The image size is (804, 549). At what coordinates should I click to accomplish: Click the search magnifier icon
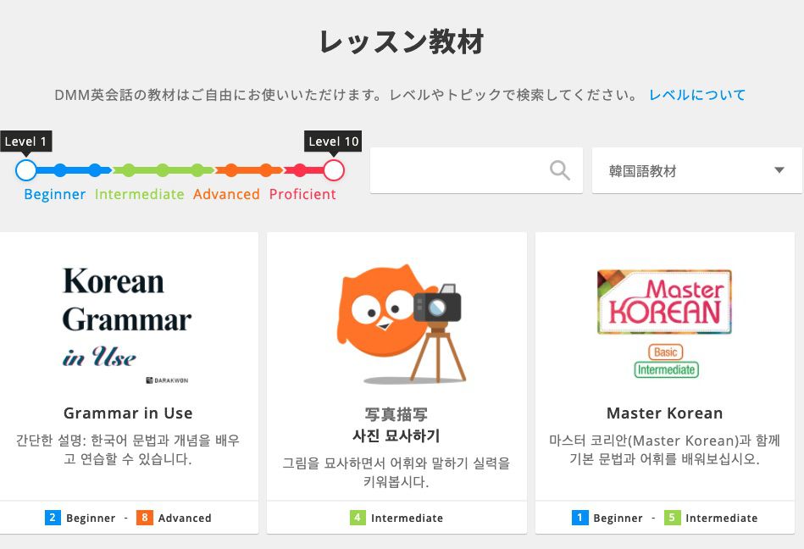[559, 170]
